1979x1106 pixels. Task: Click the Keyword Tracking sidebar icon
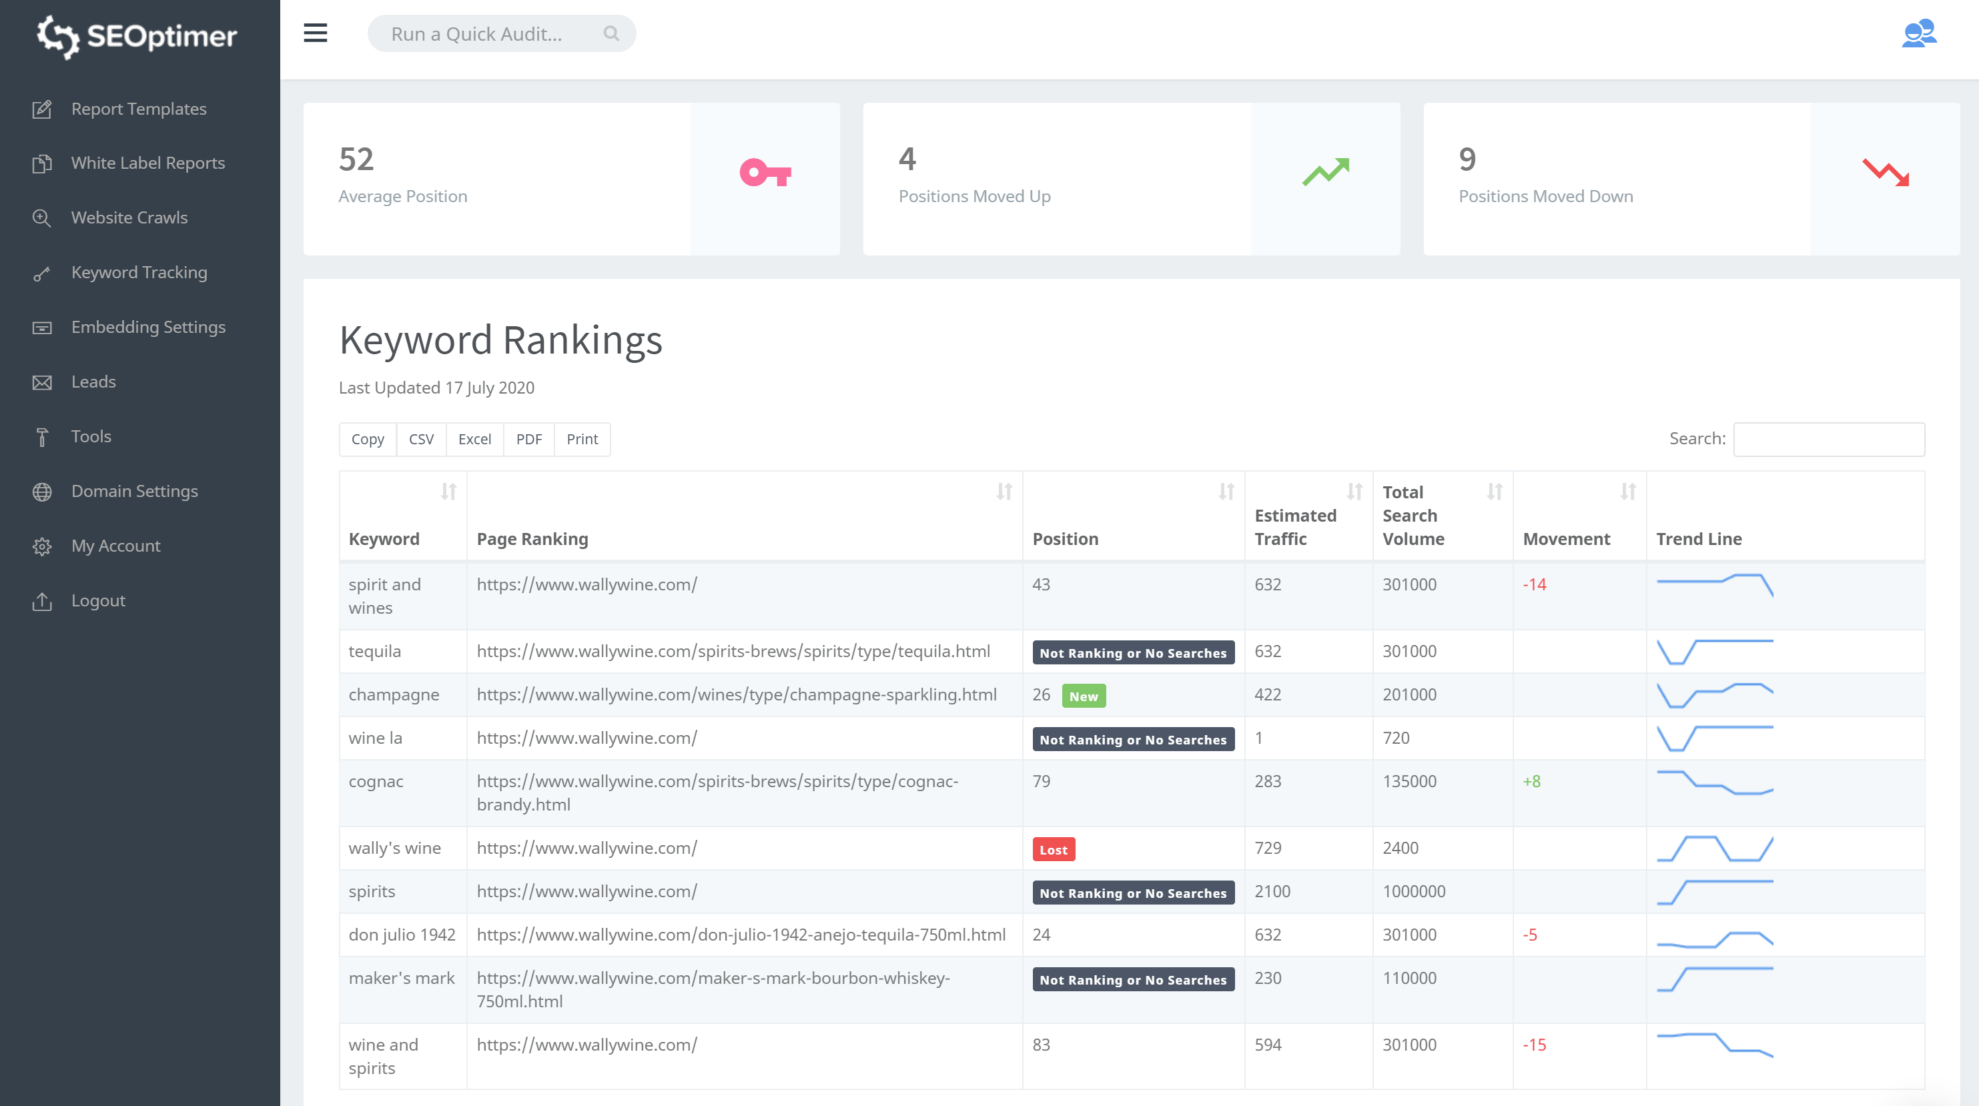41,271
